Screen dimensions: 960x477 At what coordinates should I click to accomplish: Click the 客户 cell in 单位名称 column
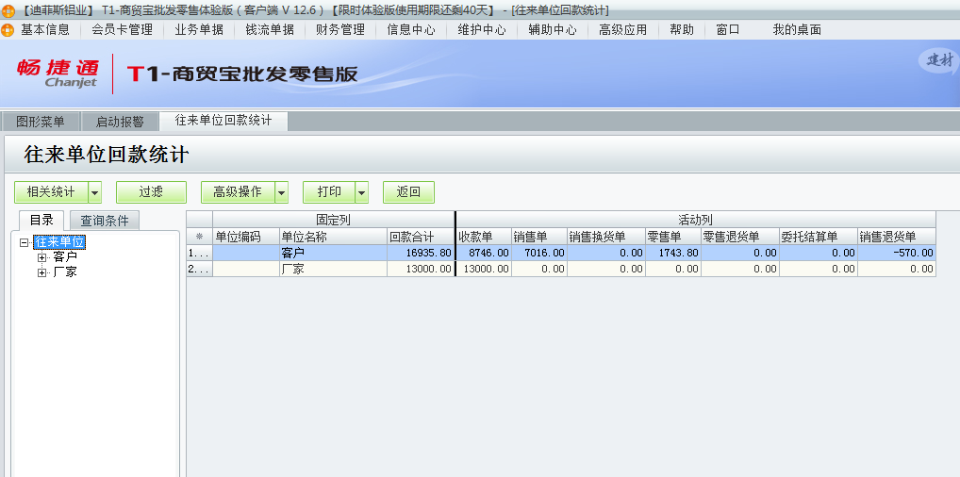tap(333, 253)
